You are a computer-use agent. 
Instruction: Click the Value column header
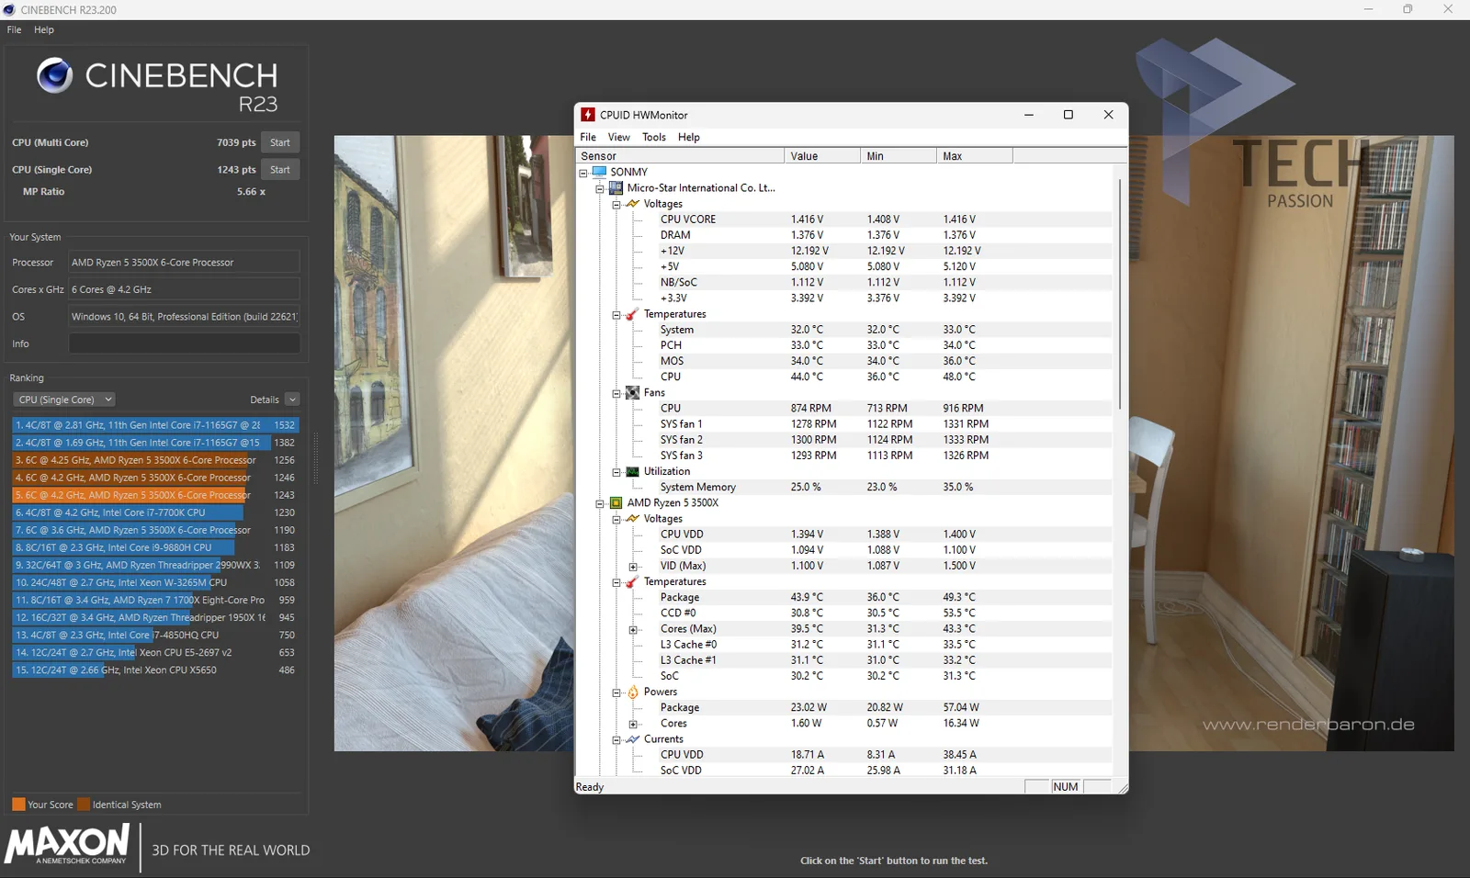click(x=822, y=156)
